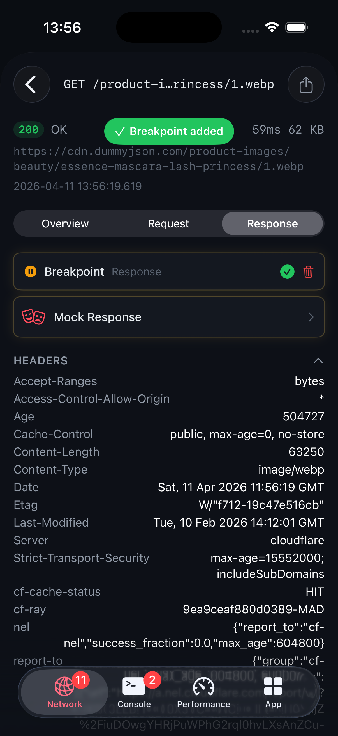Switch to the Overview tab
The width and height of the screenshot is (338, 736).
65,223
